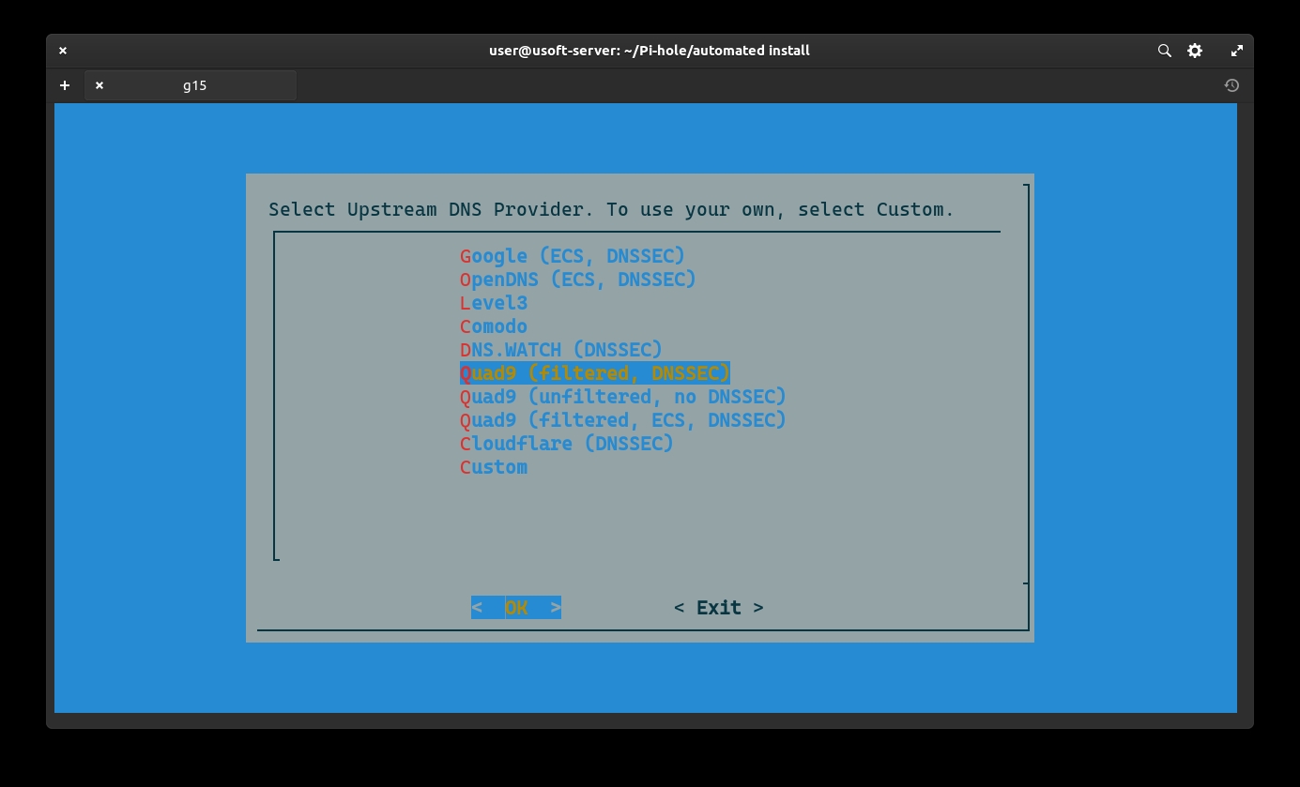Image resolution: width=1300 pixels, height=787 pixels.
Task: Pick Quad9 (unfiltered, no DNSSEC)
Action: pos(623,397)
